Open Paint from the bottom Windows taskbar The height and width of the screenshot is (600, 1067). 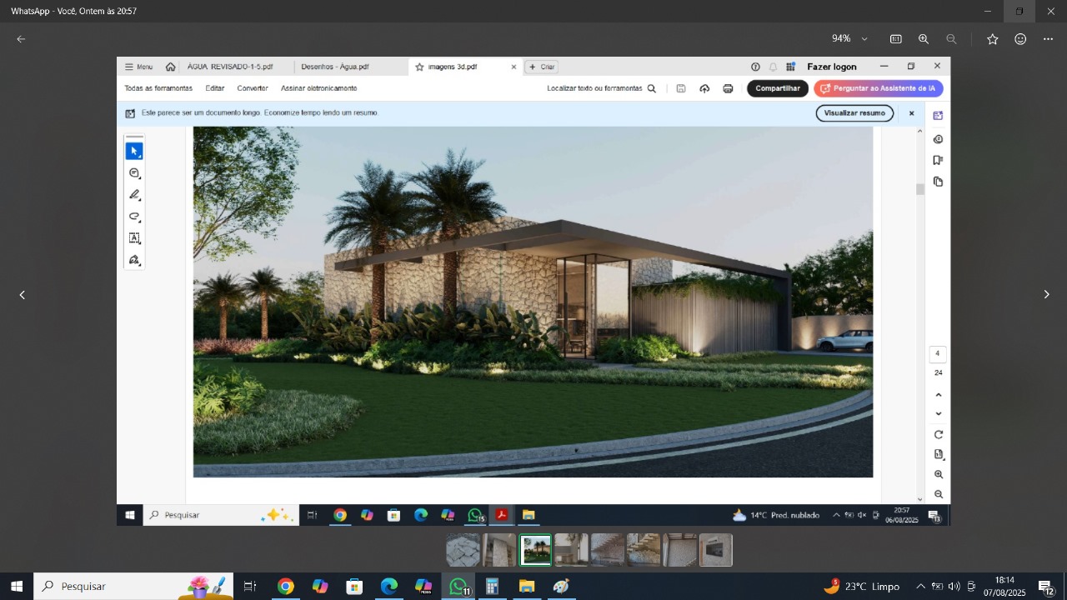[x=561, y=587]
